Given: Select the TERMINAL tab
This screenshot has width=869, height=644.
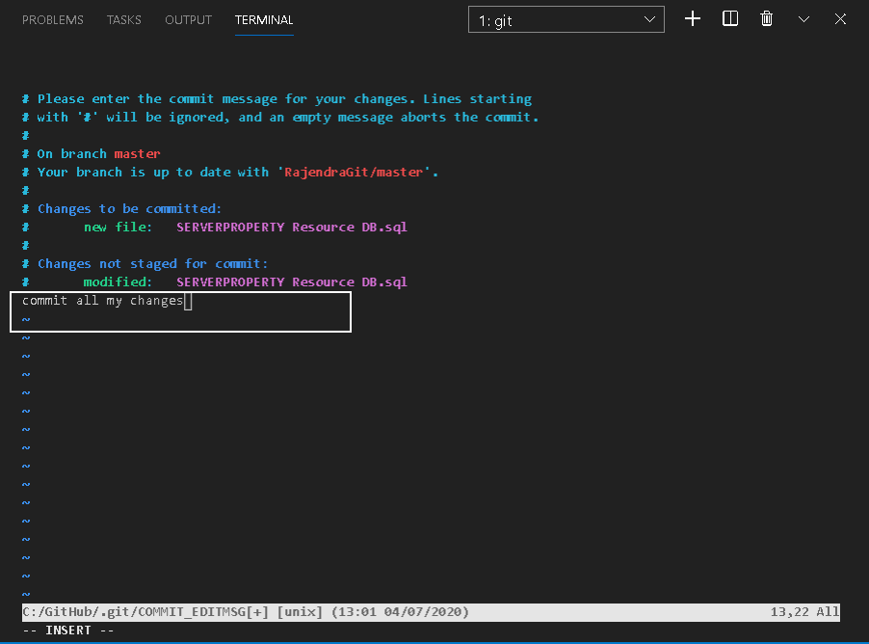Looking at the screenshot, I should click(x=264, y=20).
